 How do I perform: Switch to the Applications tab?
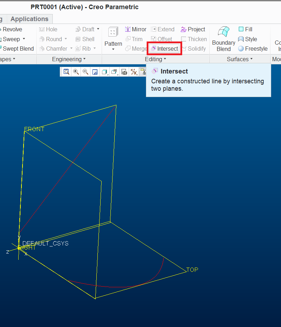pos(30,19)
